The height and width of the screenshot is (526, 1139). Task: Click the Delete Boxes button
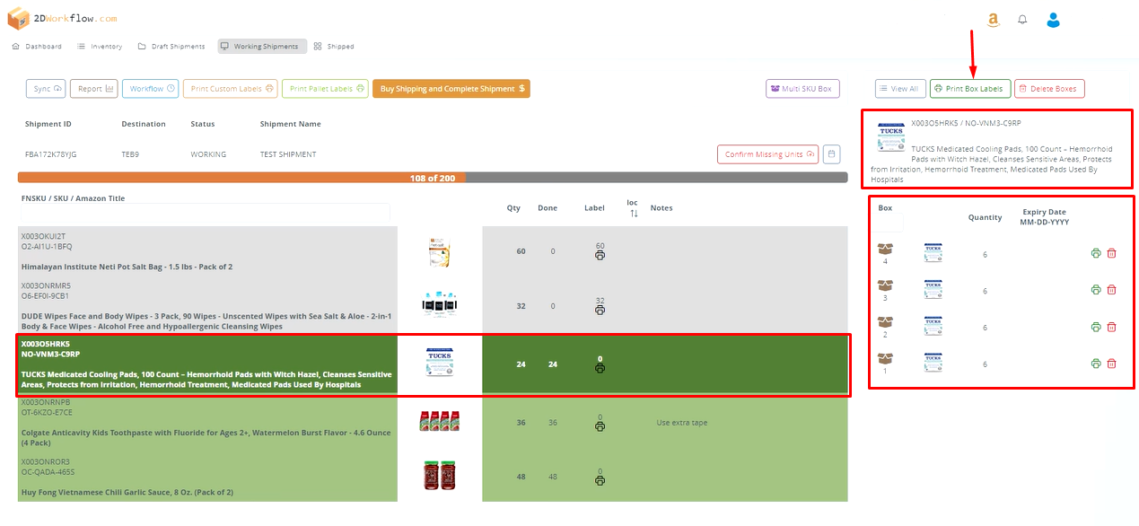[x=1049, y=89]
